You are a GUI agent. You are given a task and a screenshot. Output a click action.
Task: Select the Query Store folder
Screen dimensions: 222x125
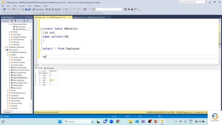coord(15,101)
